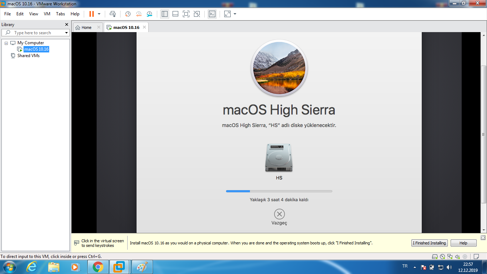Click the I Finished Installing button
Screen dimensions: 487x274
tap(429, 243)
